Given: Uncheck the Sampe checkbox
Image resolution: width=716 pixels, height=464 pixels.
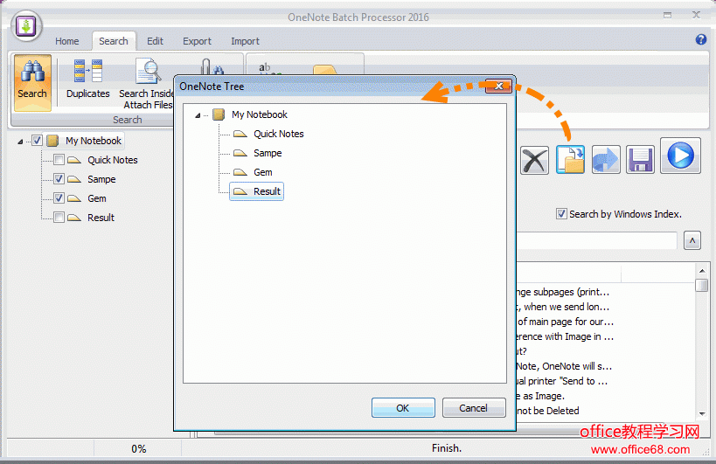Looking at the screenshot, I should tap(59, 179).
